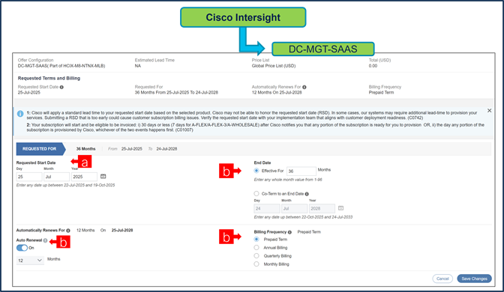504x292 pixels.
Task: Click the Cancel button
Action: tap(442, 279)
